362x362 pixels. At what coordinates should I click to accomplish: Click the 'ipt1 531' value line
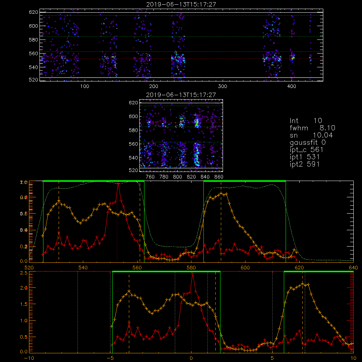(x=304, y=157)
